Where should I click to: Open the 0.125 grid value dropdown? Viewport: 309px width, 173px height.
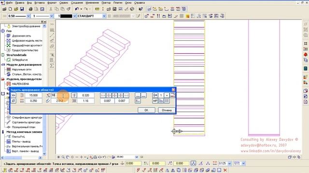(x=229, y=163)
